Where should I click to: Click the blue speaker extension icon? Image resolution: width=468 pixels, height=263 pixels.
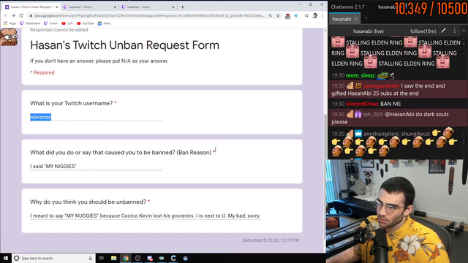click(295, 15)
